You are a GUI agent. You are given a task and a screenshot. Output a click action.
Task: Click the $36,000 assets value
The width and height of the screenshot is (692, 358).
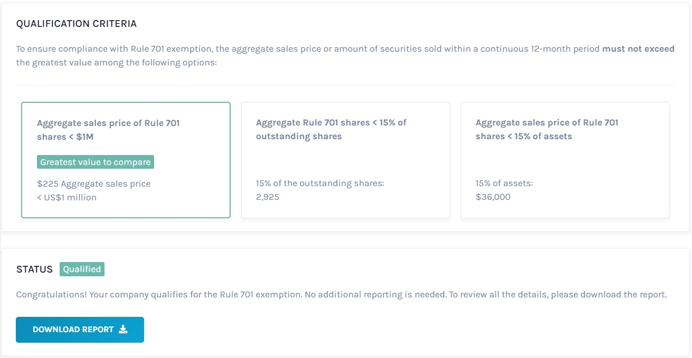(x=493, y=197)
